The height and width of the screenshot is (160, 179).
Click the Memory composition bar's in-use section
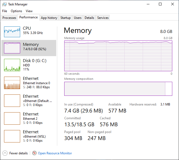click(x=115, y=89)
